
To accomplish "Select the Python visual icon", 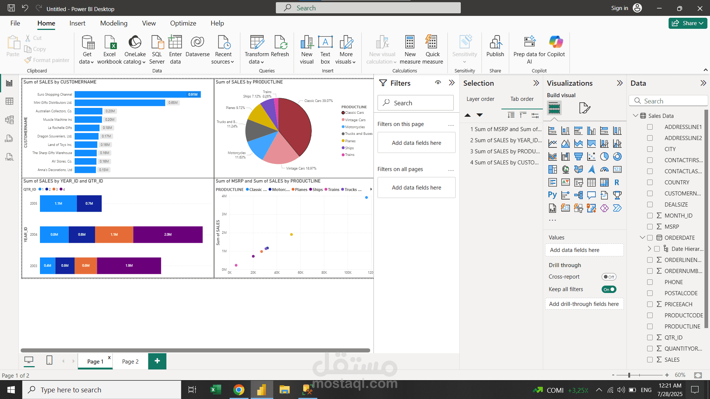I will click(x=552, y=195).
